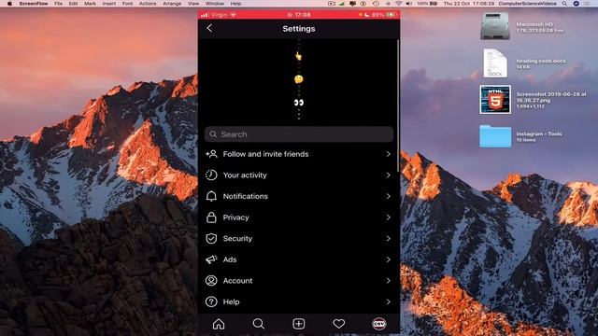
Task: Select HTML5 screenshot png thumbnail
Action: 495,100
